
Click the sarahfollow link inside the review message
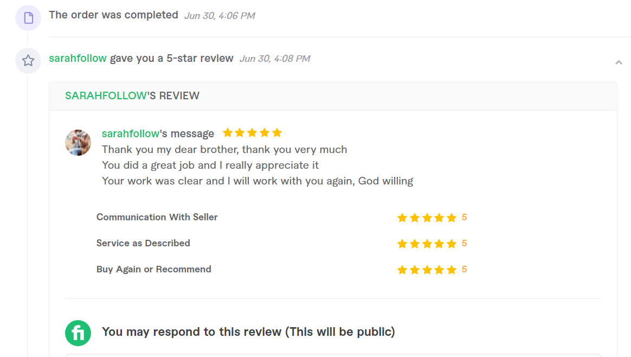[x=130, y=133]
